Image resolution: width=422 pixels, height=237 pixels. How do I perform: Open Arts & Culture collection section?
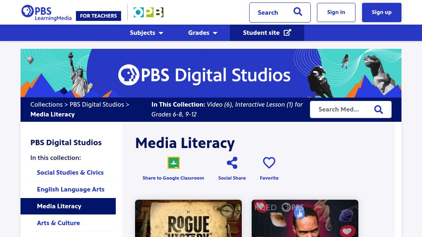pyautogui.click(x=58, y=223)
